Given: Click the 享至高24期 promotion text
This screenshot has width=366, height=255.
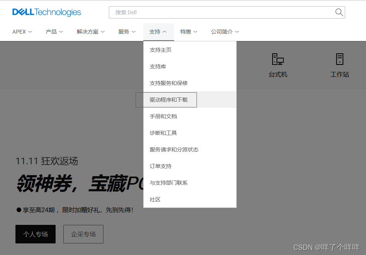Looking at the screenshot, I should 75,210.
